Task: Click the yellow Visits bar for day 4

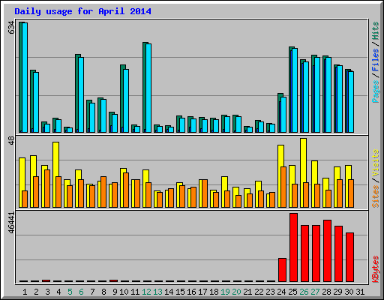Action: [x=55, y=175]
